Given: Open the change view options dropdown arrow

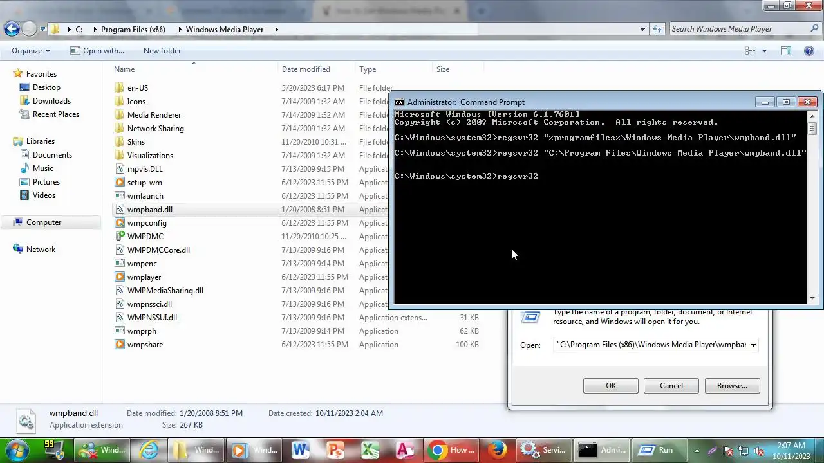Looking at the screenshot, I should 764,51.
